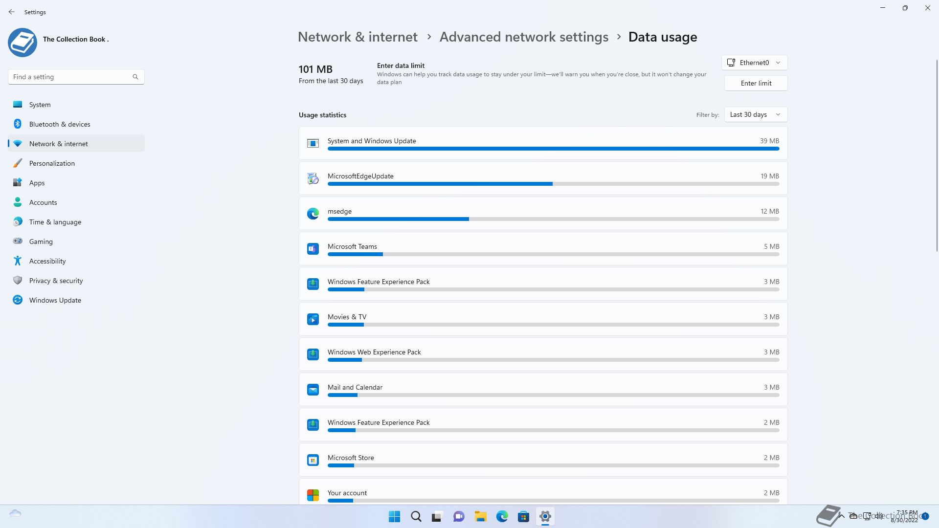The image size is (939, 528).
Task: Open Privacy & security settings category
Action: pos(76,280)
